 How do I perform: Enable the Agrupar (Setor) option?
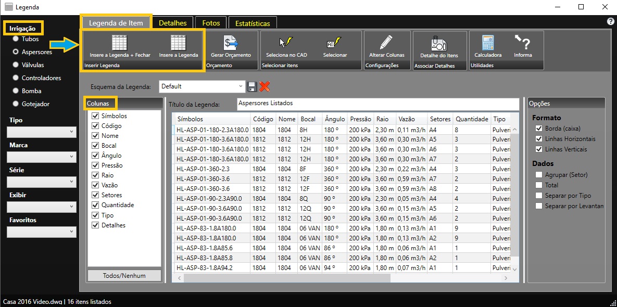(x=539, y=175)
